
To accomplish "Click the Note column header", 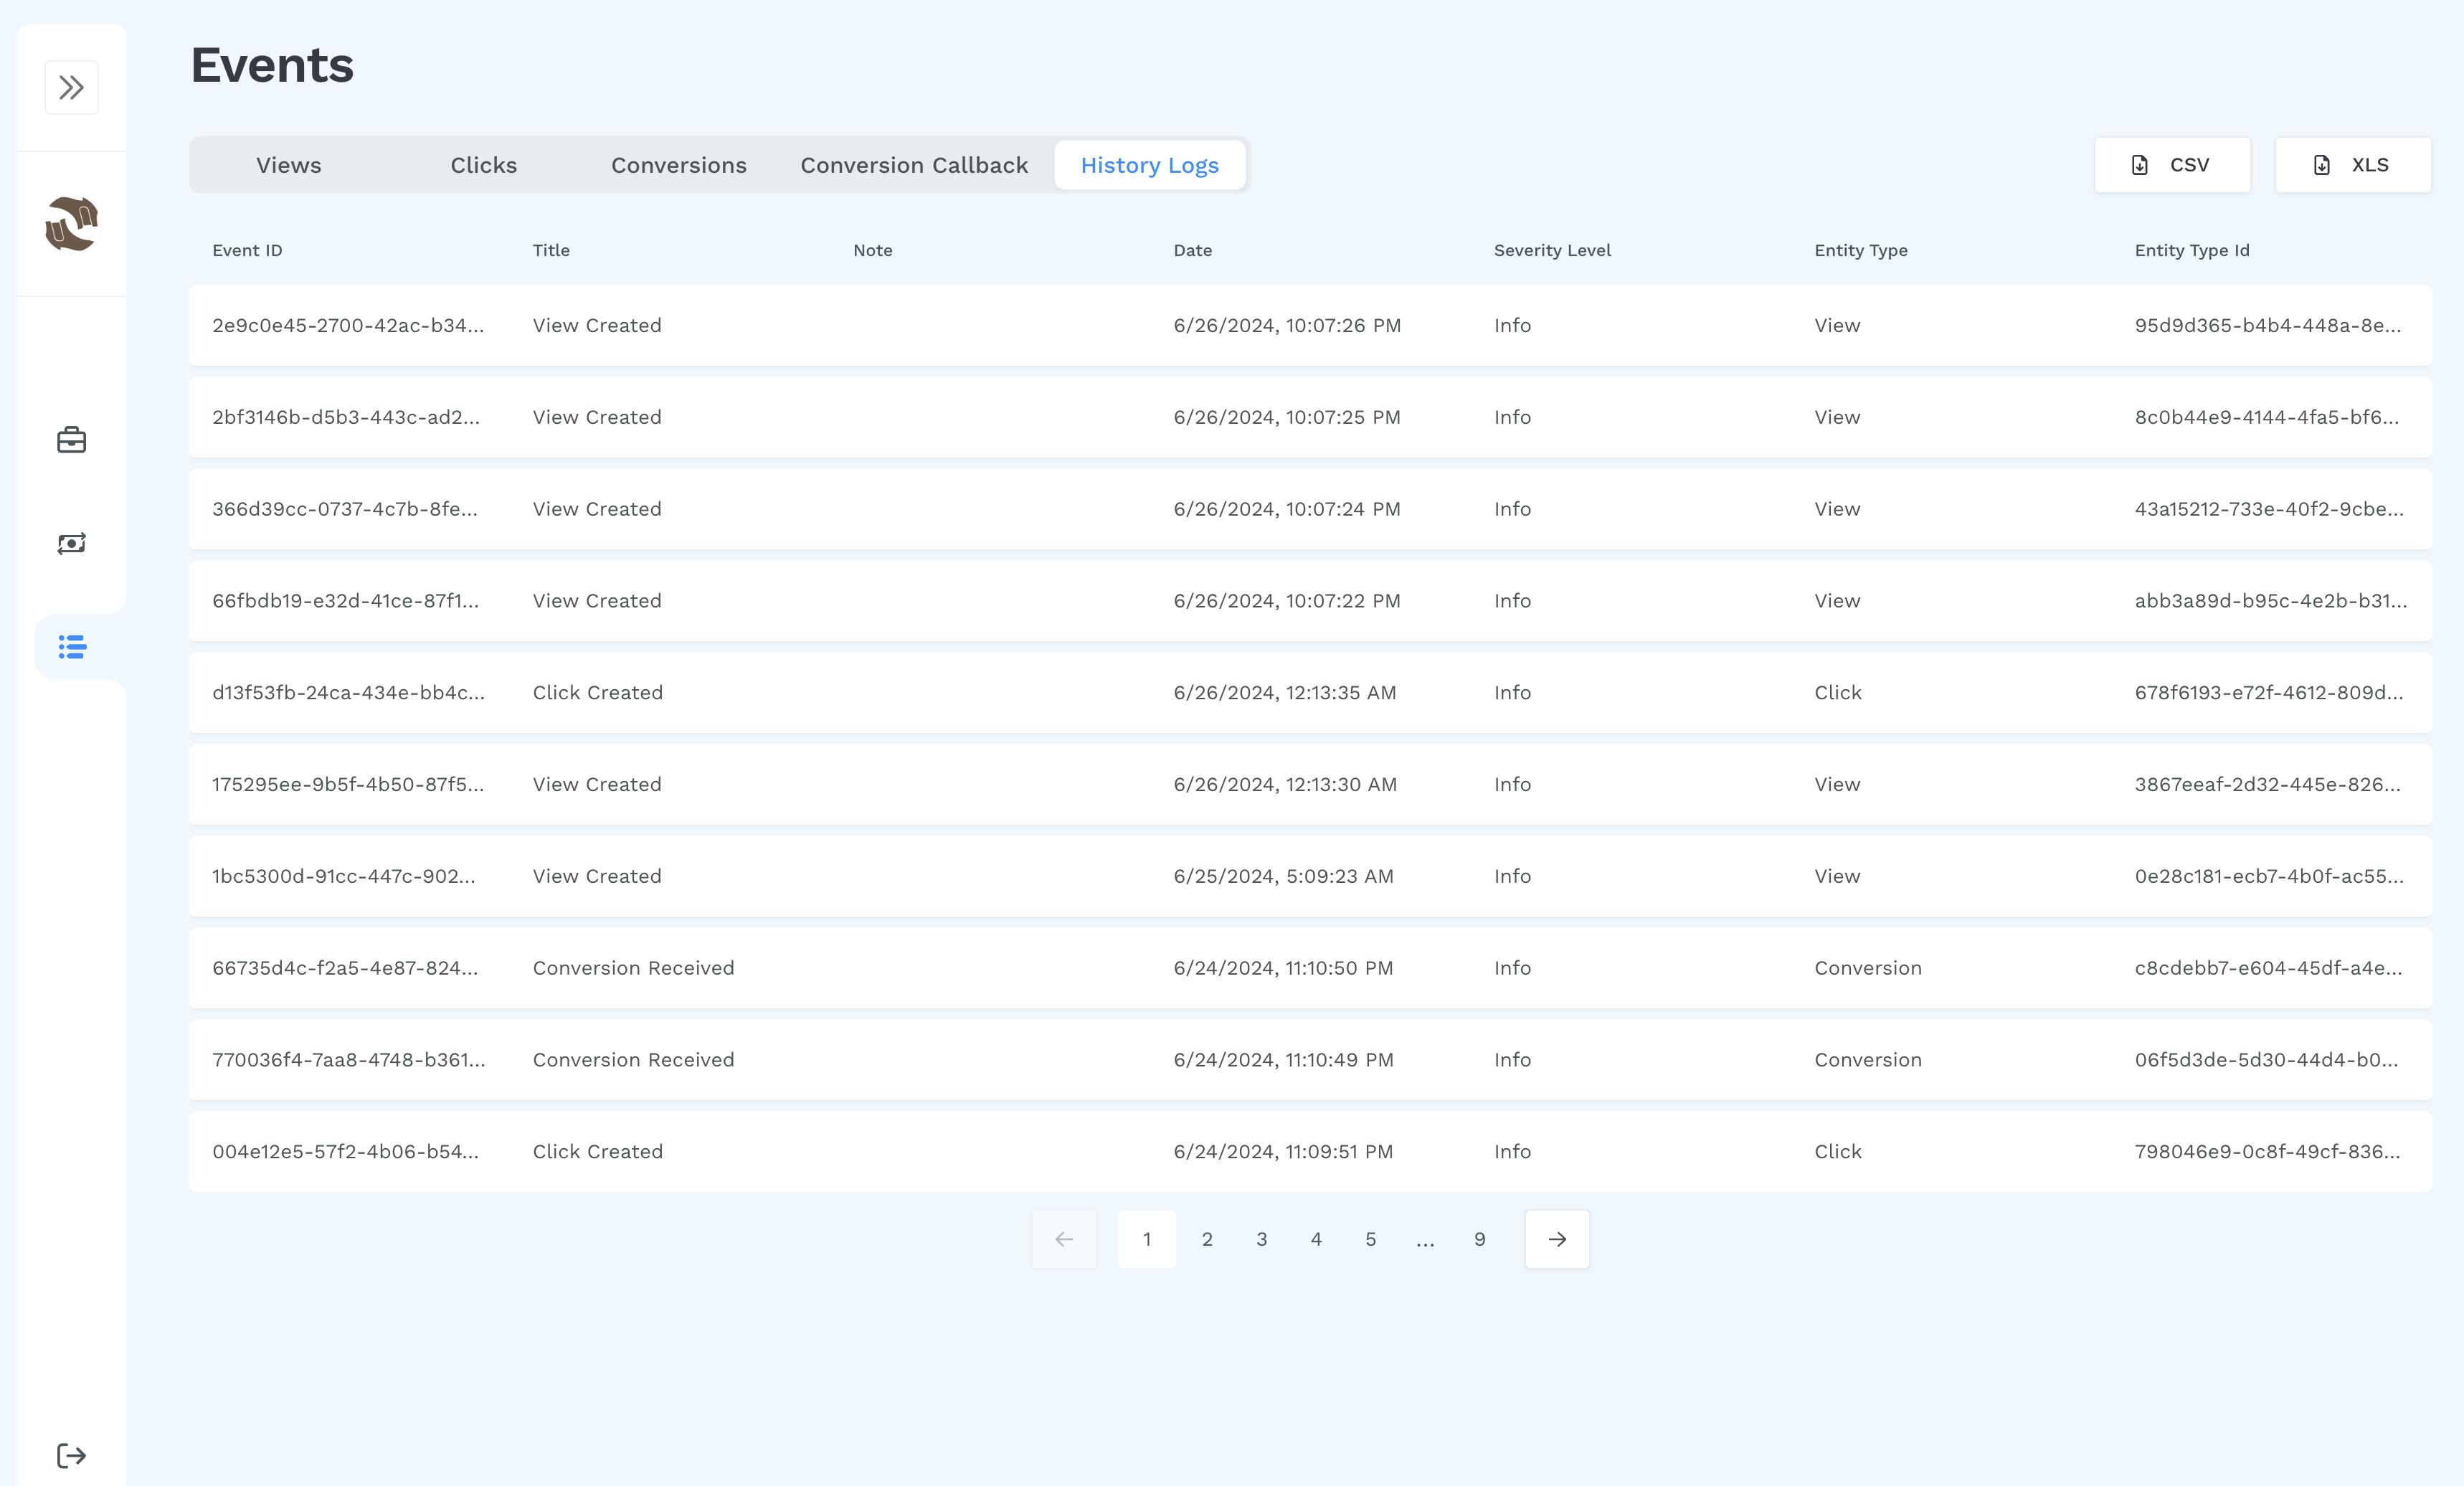I will pos(873,250).
